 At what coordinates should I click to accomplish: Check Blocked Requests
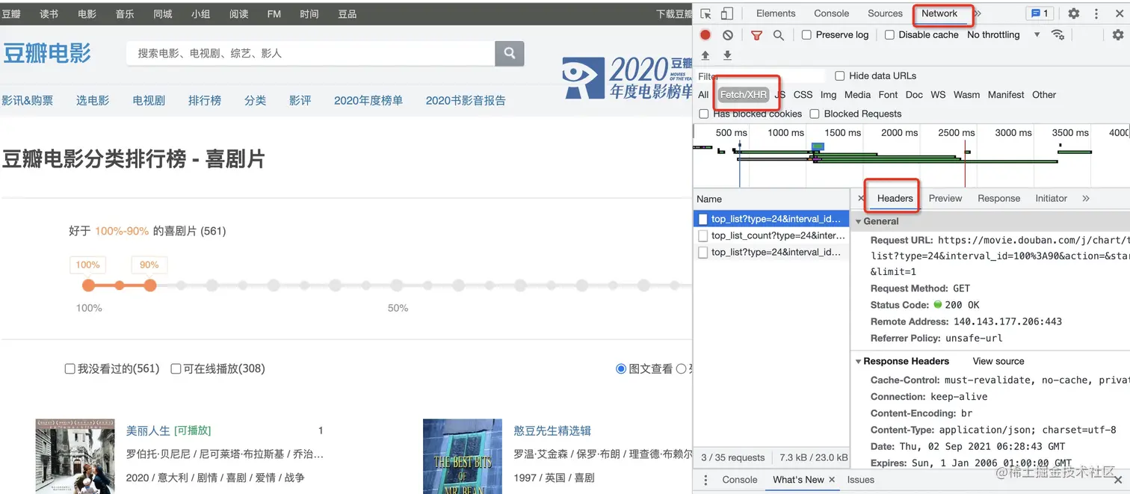(814, 114)
